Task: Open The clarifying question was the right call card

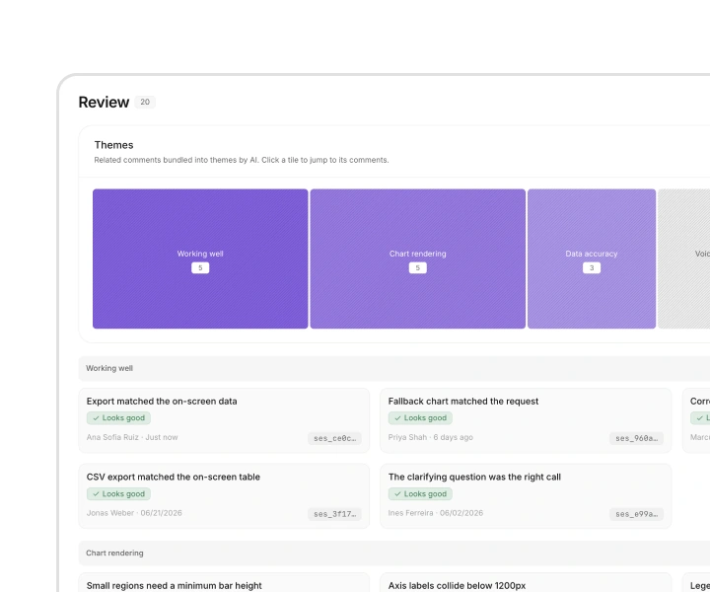Action: (526, 496)
